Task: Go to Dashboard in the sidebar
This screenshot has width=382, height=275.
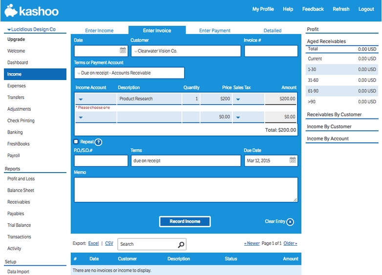Action: pos(18,63)
